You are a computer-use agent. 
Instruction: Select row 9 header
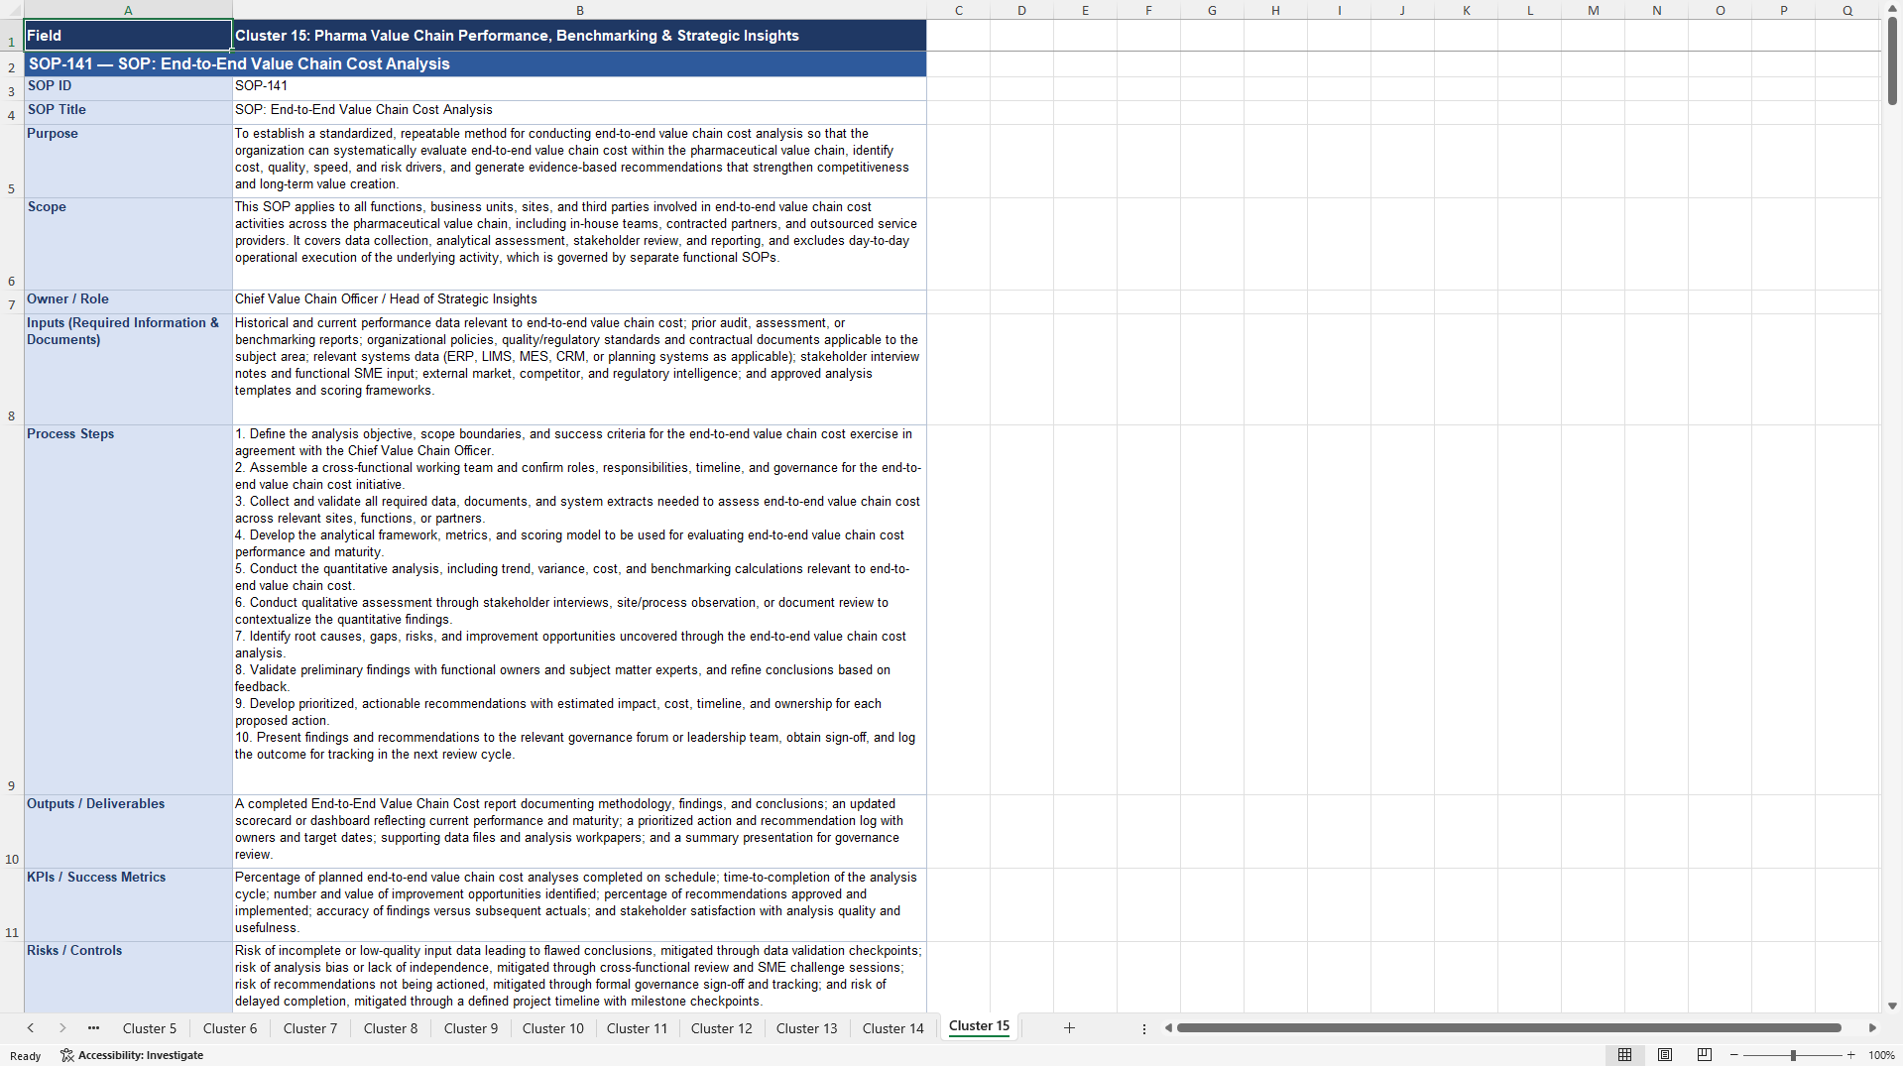point(12,610)
